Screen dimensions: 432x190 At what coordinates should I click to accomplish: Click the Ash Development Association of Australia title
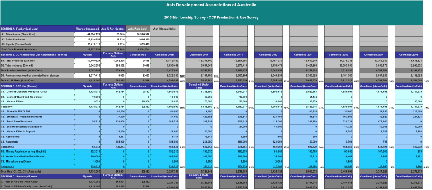coord(212,5)
